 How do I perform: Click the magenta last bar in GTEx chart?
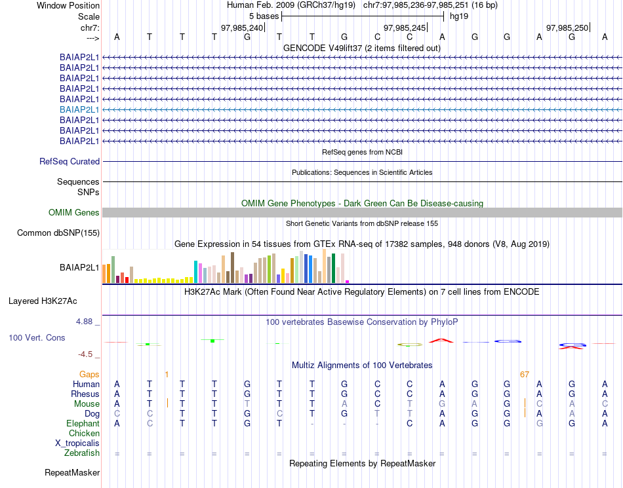click(348, 282)
